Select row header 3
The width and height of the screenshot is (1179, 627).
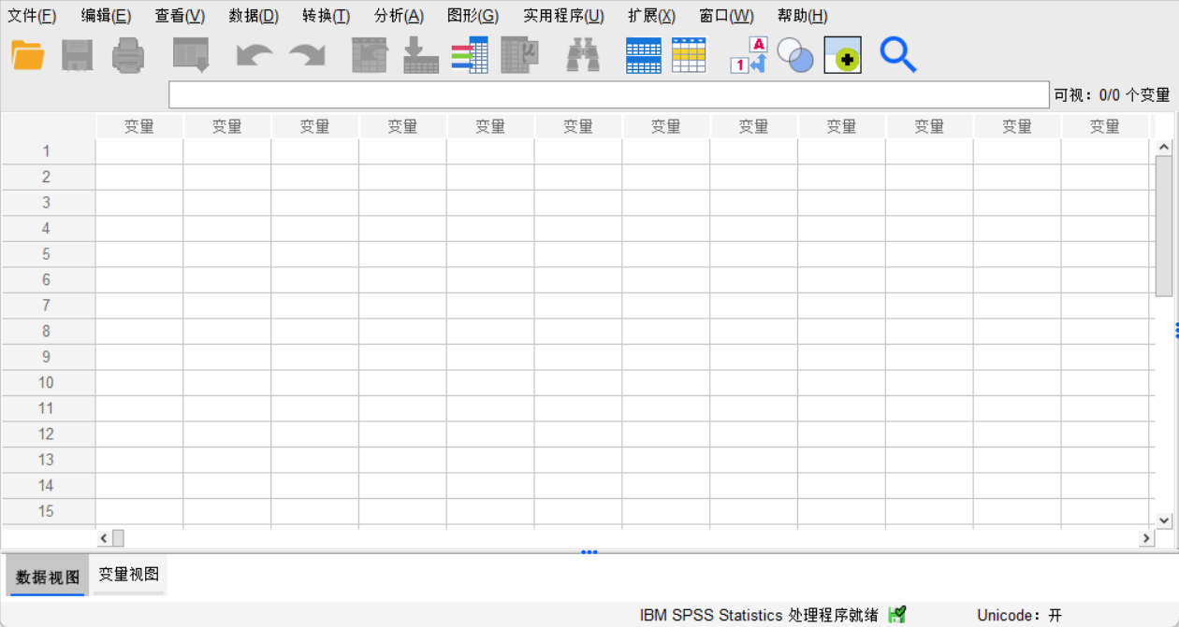pyautogui.click(x=48, y=203)
